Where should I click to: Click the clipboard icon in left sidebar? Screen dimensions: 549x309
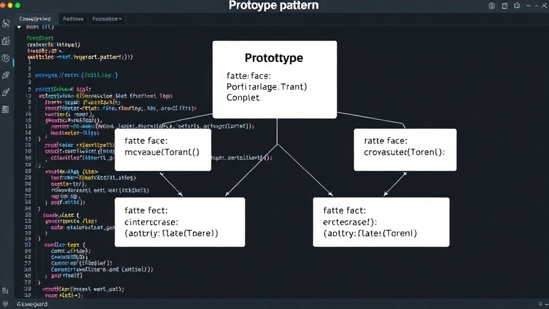(x=5, y=41)
